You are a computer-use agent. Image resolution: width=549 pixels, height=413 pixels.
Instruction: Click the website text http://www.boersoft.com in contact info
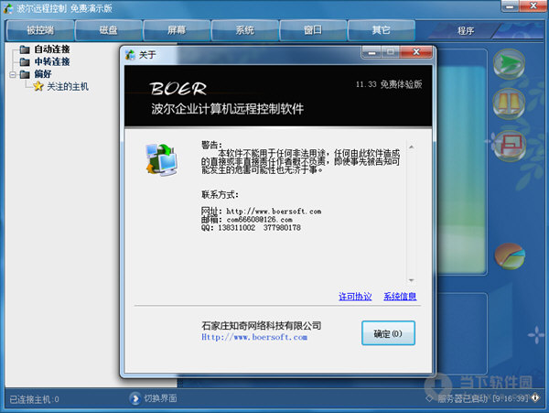(274, 212)
